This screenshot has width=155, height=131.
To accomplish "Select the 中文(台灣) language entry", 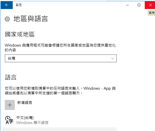I will (25, 118).
